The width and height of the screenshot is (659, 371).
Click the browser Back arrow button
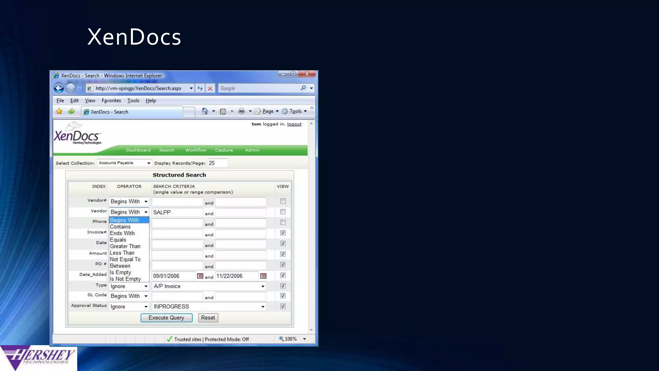(59, 88)
